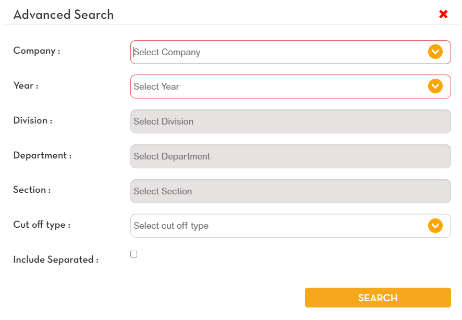Image resolution: width=462 pixels, height=320 pixels.
Task: Click the orange arrow icon in Company field
Action: tap(435, 52)
